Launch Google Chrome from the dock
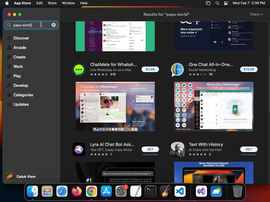The height and width of the screenshot is (202, 270). coord(91,191)
